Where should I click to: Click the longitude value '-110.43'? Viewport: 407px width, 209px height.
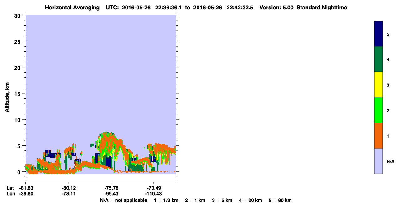pos(153,194)
